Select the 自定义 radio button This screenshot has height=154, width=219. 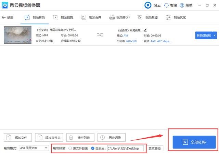point(93,149)
